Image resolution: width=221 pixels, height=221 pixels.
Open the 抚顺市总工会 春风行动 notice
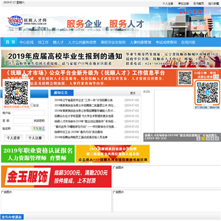click(x=79, y=132)
